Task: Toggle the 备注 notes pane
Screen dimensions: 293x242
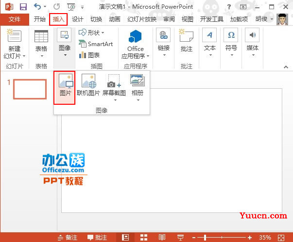Action: [68, 238]
